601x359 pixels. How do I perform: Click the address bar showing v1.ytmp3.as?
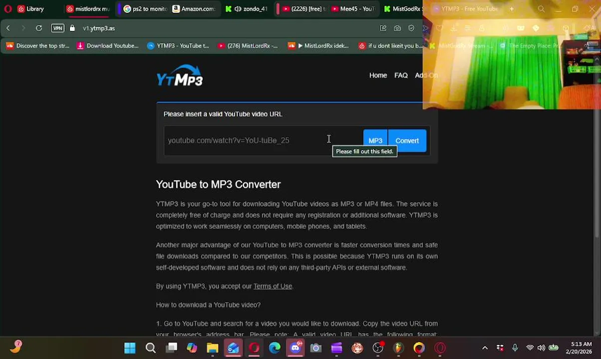(x=99, y=28)
